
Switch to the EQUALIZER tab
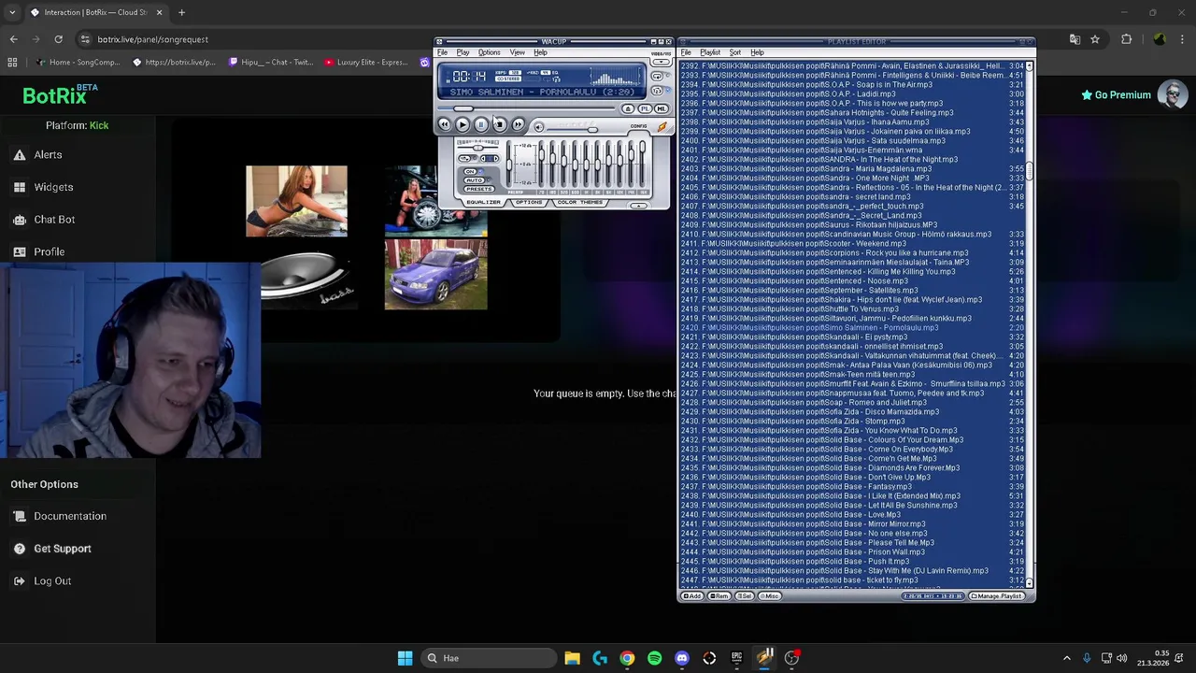(x=483, y=202)
